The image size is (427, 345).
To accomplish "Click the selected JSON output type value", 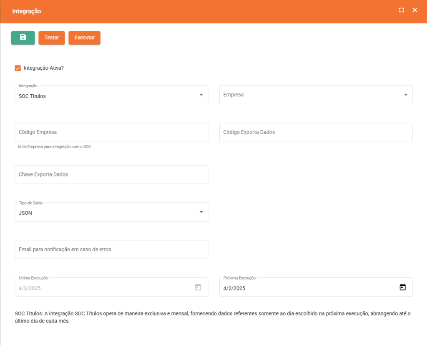I will 26,213.
